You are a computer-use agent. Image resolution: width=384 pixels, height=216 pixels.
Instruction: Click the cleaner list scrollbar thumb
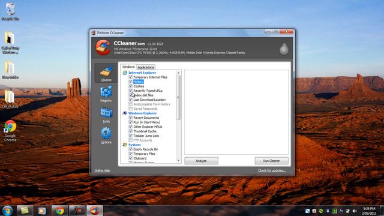(178, 97)
